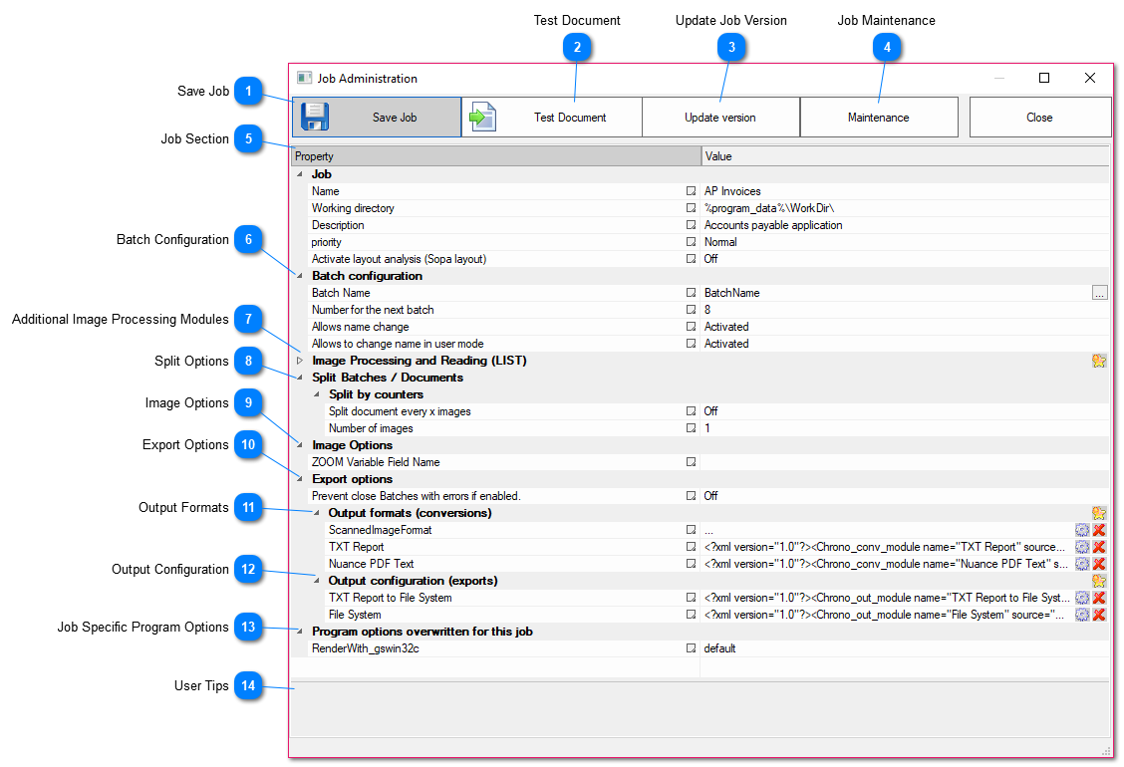Image resolution: width=1124 pixels, height=767 pixels.
Task: Configure the File System export via gear icon
Action: click(x=1082, y=615)
